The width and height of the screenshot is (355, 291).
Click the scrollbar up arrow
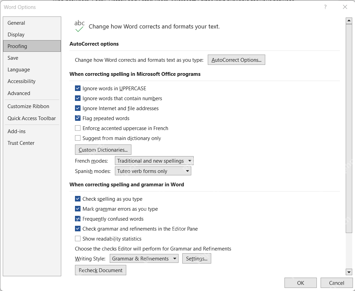349,21
